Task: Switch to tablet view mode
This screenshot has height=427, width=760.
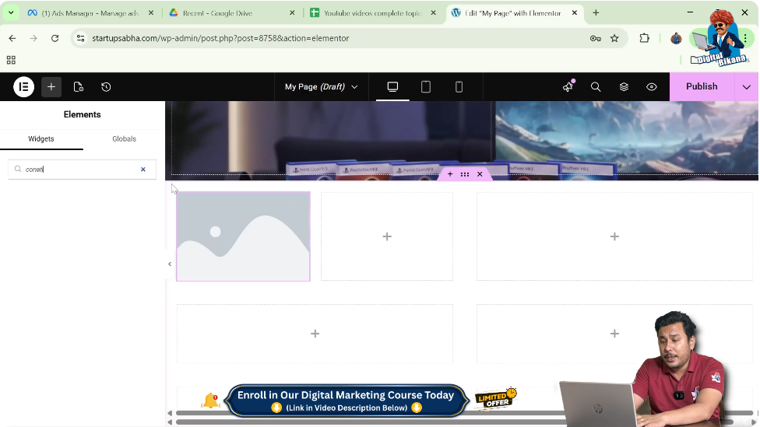Action: [x=426, y=87]
